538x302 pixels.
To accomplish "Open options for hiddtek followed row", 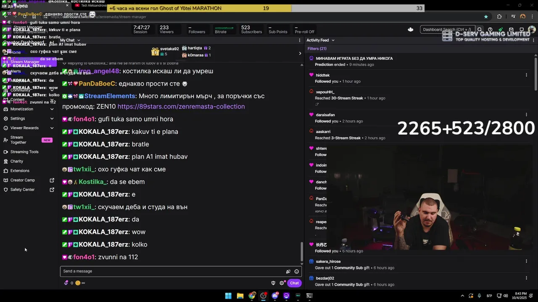I will [526, 75].
